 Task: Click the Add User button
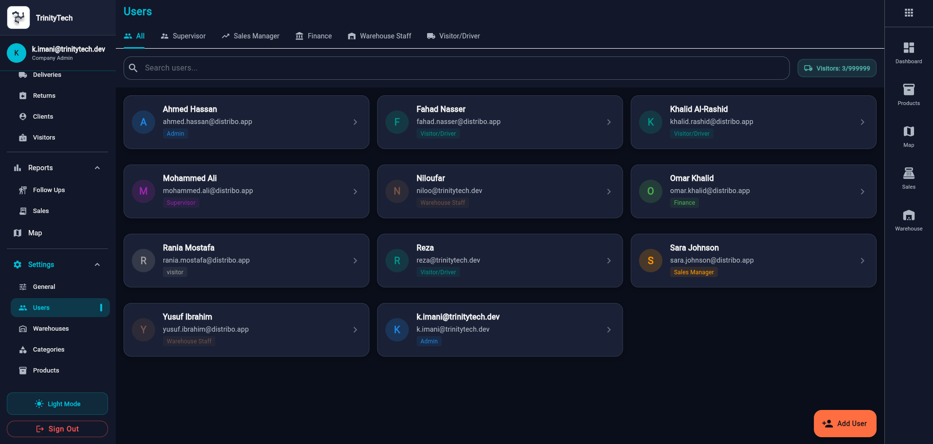tap(844, 424)
